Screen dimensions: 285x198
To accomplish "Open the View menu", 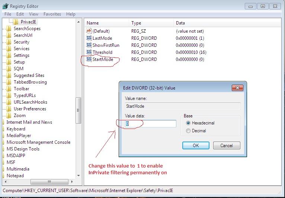I will (33, 14).
